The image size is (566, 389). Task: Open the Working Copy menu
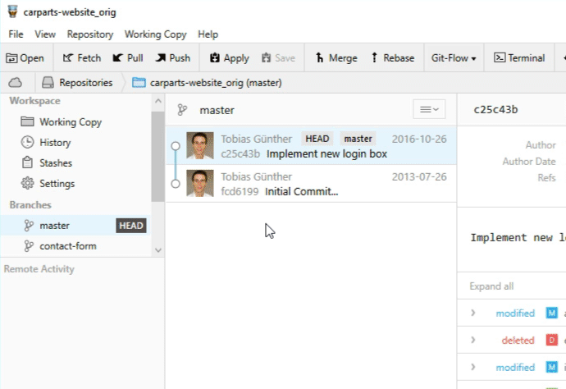point(155,34)
